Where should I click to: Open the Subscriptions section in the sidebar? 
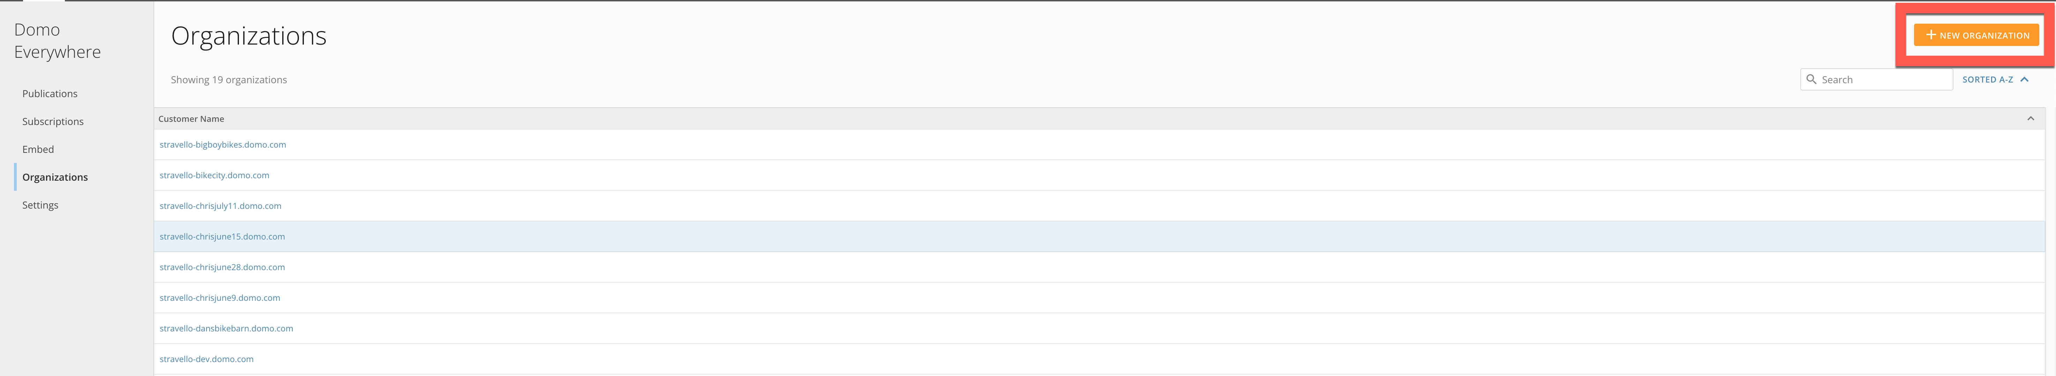coord(53,121)
